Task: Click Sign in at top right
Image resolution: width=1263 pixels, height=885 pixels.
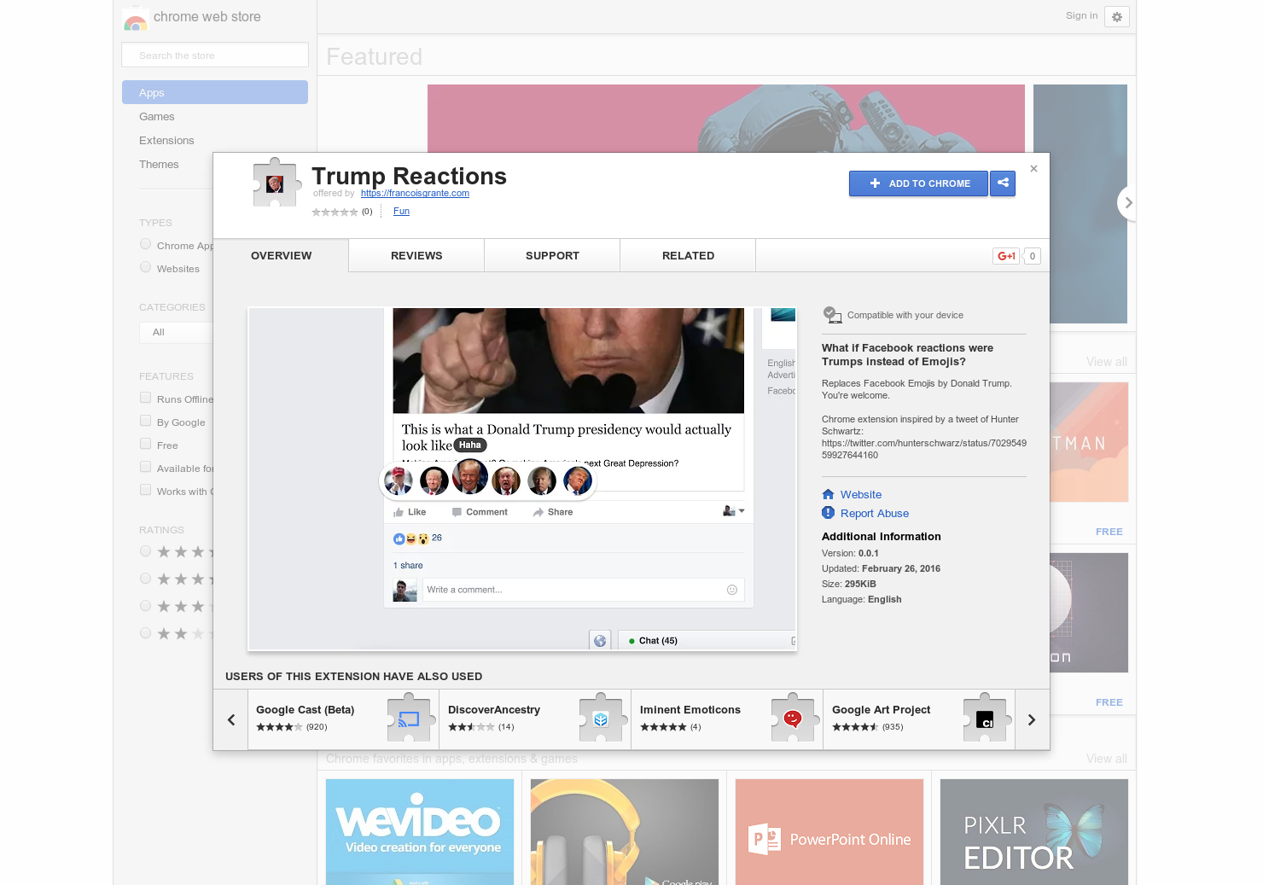Action: (1081, 15)
